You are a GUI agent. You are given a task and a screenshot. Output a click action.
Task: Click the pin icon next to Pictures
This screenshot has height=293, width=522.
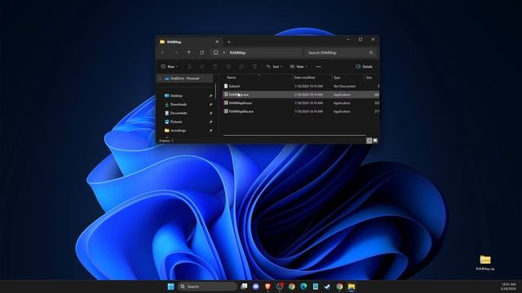tap(210, 121)
